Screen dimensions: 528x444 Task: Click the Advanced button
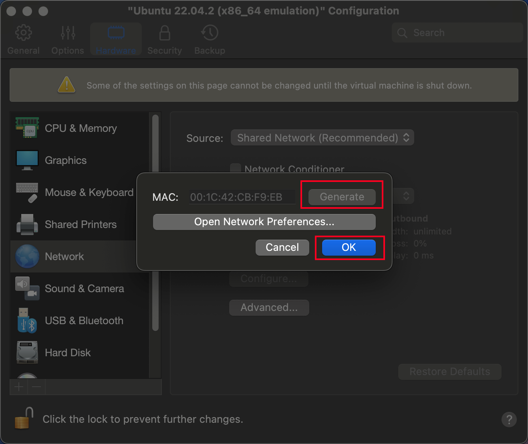point(269,307)
